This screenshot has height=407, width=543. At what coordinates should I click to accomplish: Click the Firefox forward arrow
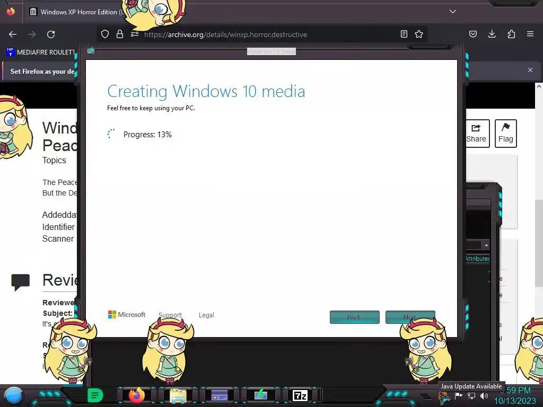click(32, 34)
